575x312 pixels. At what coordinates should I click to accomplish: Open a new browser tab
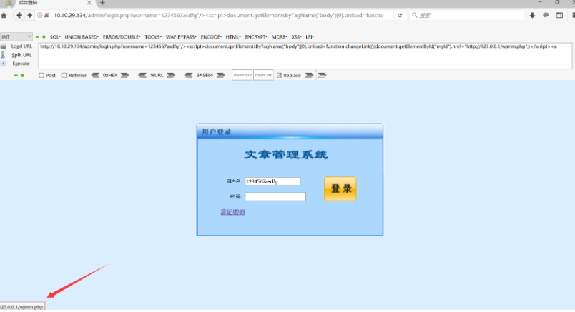(x=102, y=3)
